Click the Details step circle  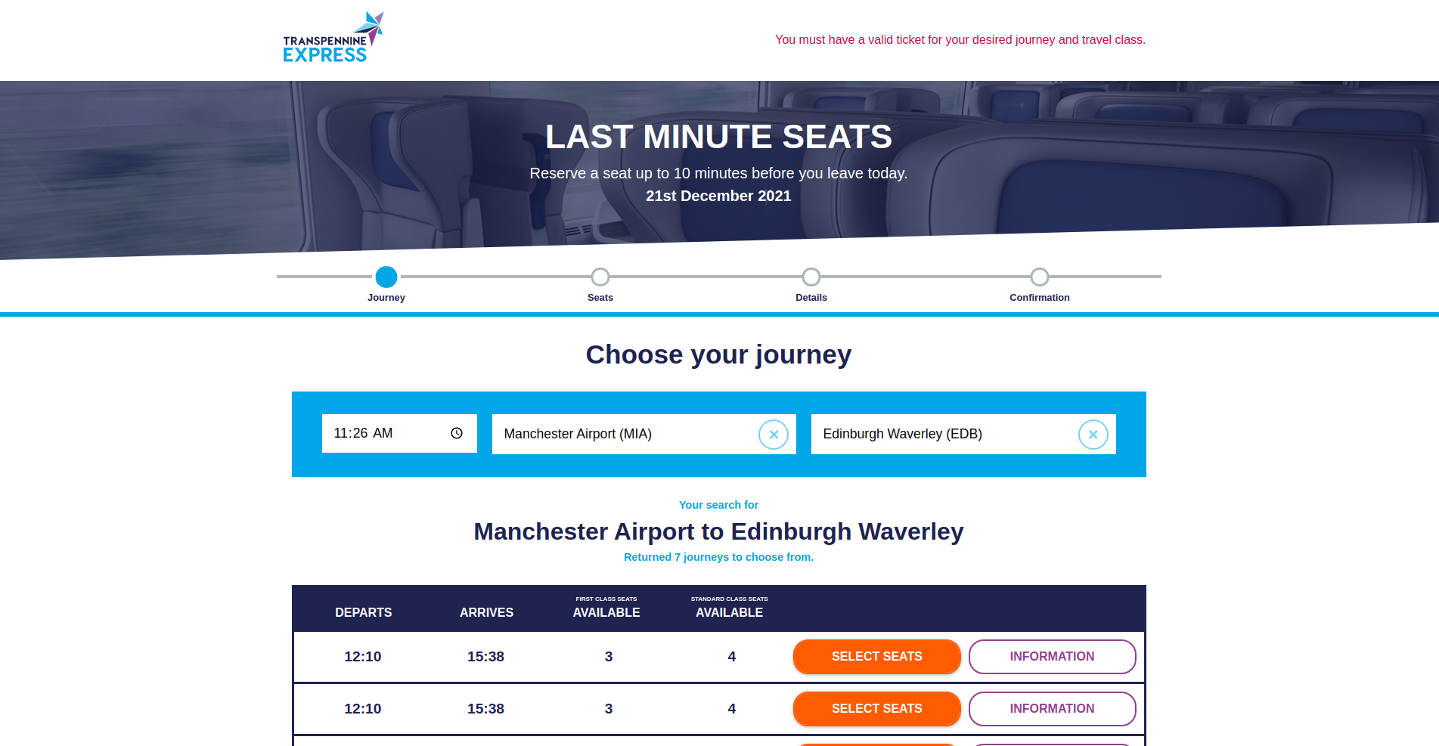pyautogui.click(x=811, y=277)
